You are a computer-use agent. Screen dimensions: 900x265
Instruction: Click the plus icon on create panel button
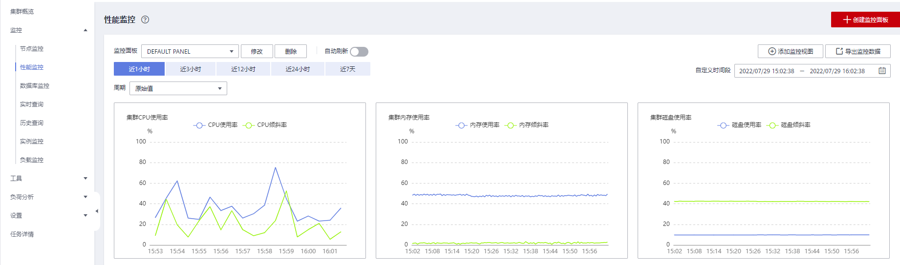point(847,20)
